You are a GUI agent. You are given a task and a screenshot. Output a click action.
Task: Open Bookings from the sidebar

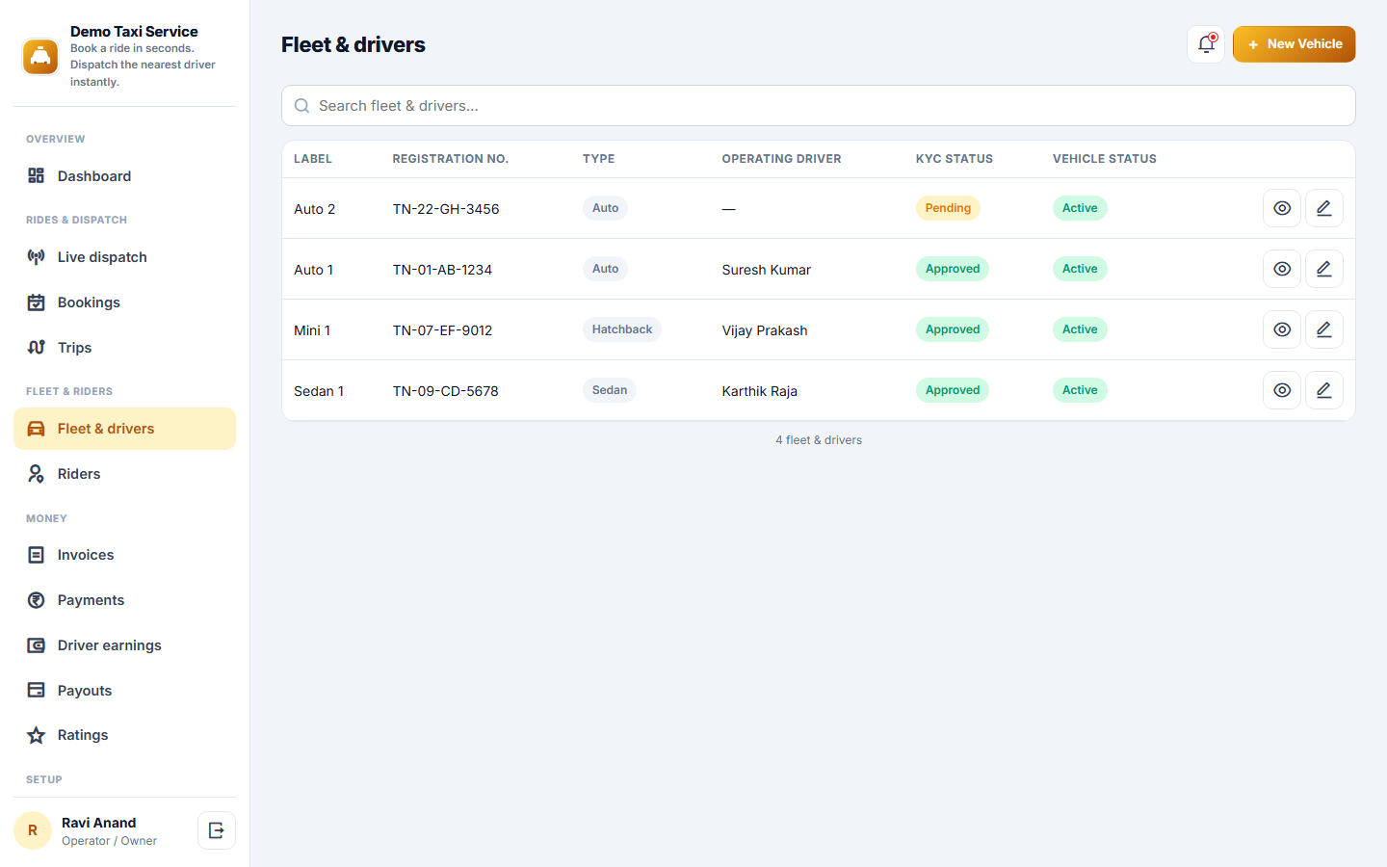tap(124, 302)
